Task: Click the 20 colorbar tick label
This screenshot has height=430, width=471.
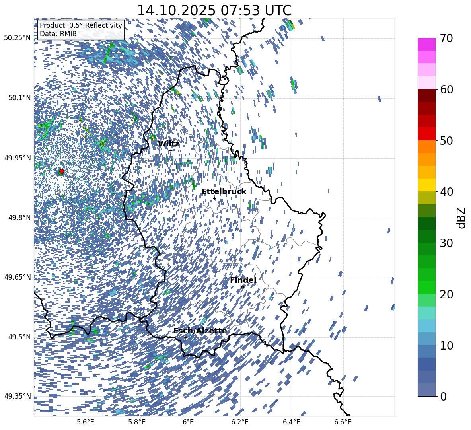Action: [446, 294]
